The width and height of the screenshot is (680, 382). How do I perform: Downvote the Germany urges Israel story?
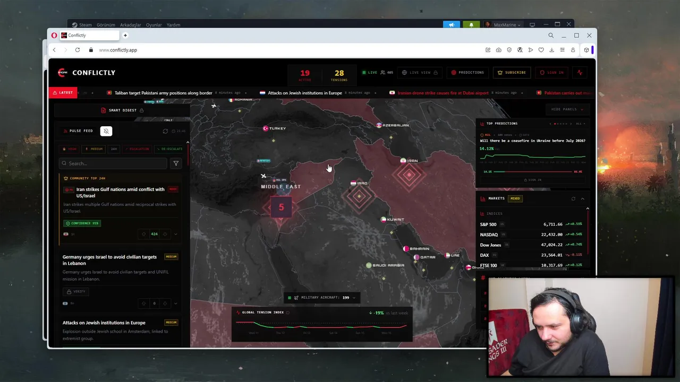pyautogui.click(x=165, y=303)
